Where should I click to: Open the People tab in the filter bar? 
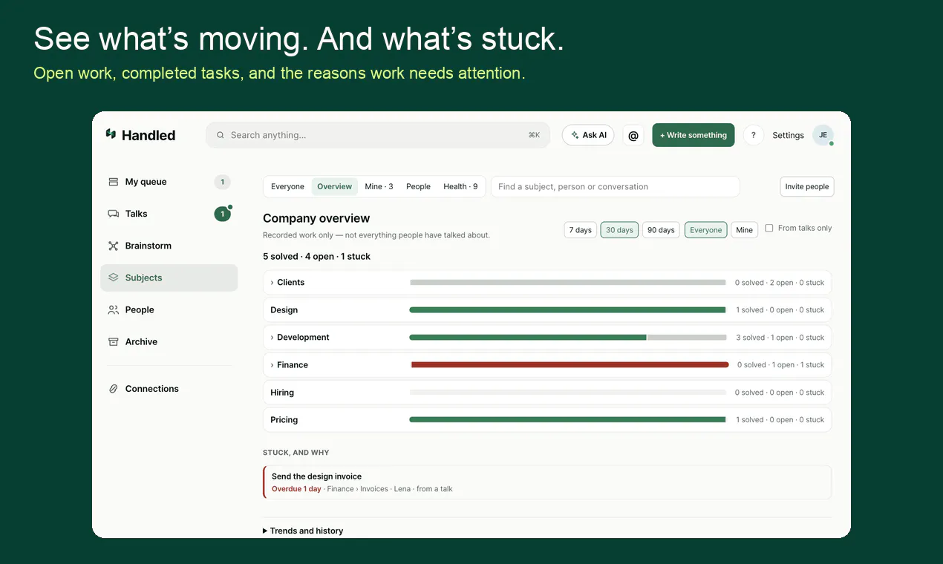pyautogui.click(x=418, y=186)
